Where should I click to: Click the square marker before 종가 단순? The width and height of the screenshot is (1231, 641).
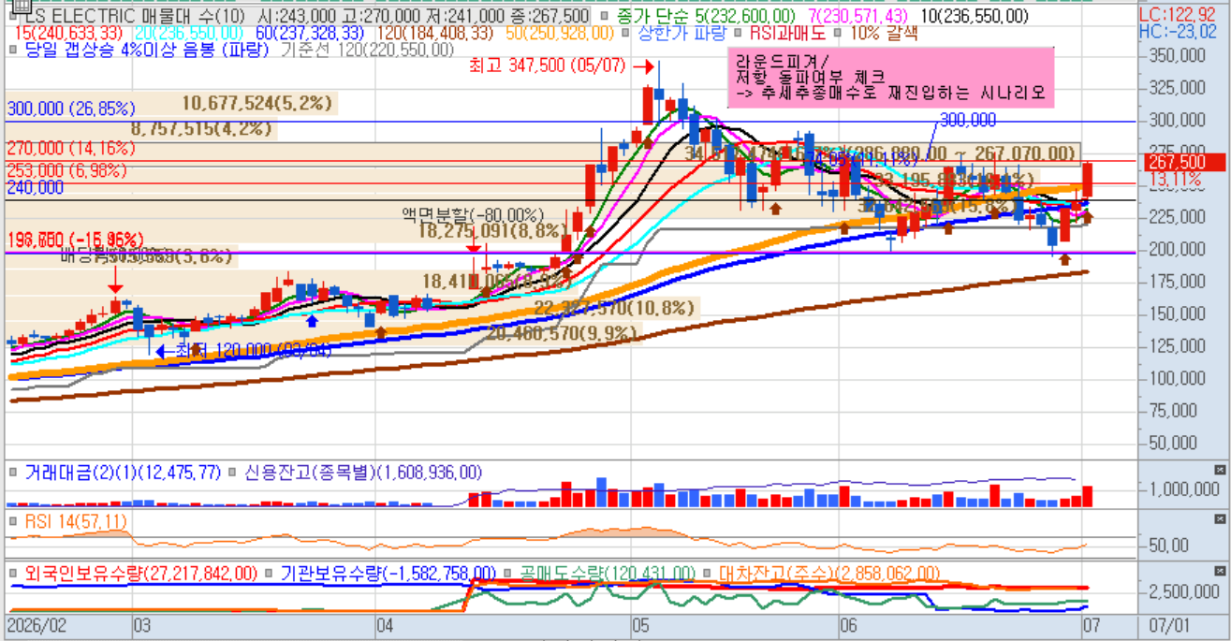click(x=605, y=16)
